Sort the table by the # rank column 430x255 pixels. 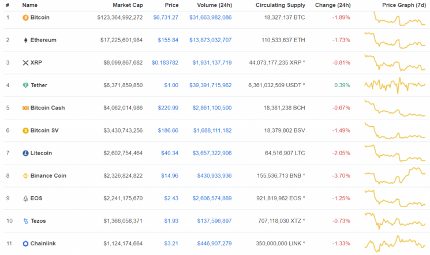pos(8,5)
